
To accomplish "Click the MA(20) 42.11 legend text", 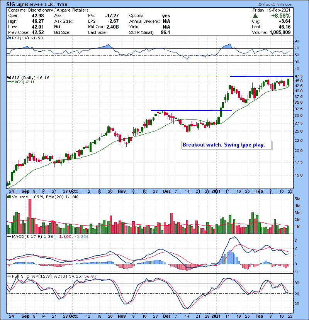I will (x=23, y=82).
